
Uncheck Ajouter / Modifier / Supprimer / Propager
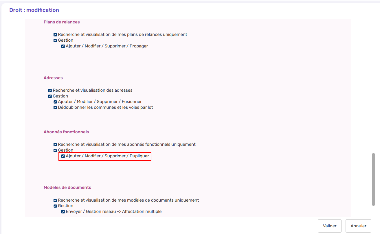click(63, 46)
